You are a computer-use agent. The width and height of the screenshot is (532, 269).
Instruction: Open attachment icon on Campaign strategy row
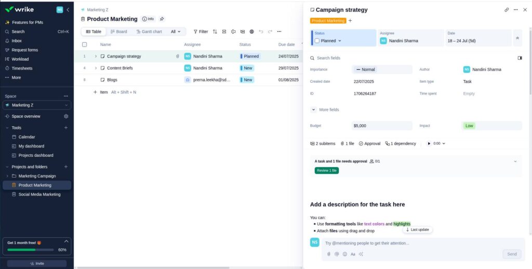coord(178,56)
